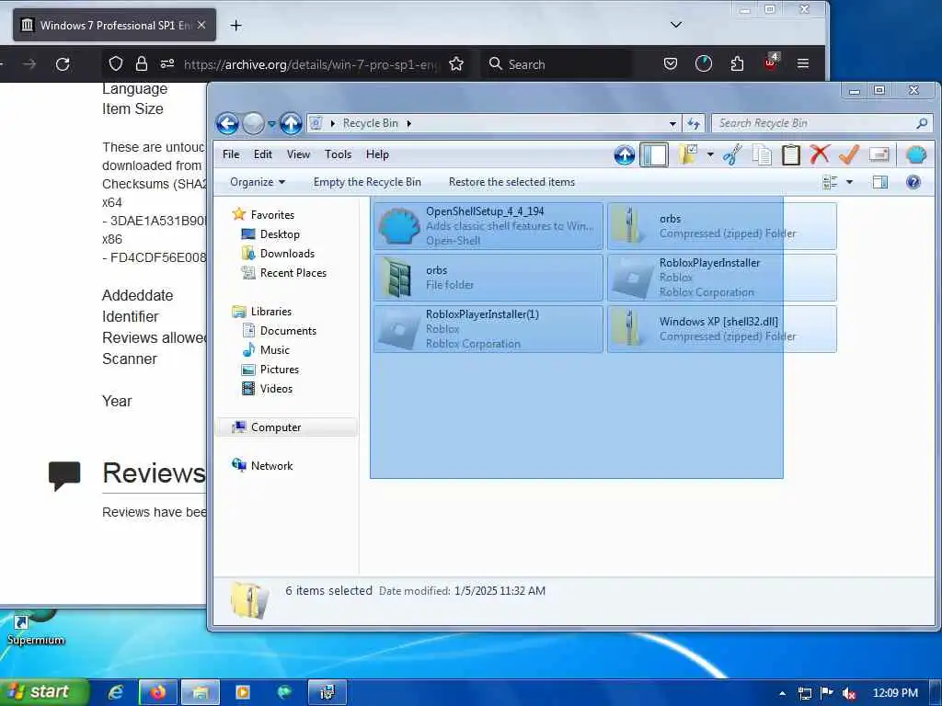Open the Edit menu
This screenshot has height=706, width=942.
262,154
